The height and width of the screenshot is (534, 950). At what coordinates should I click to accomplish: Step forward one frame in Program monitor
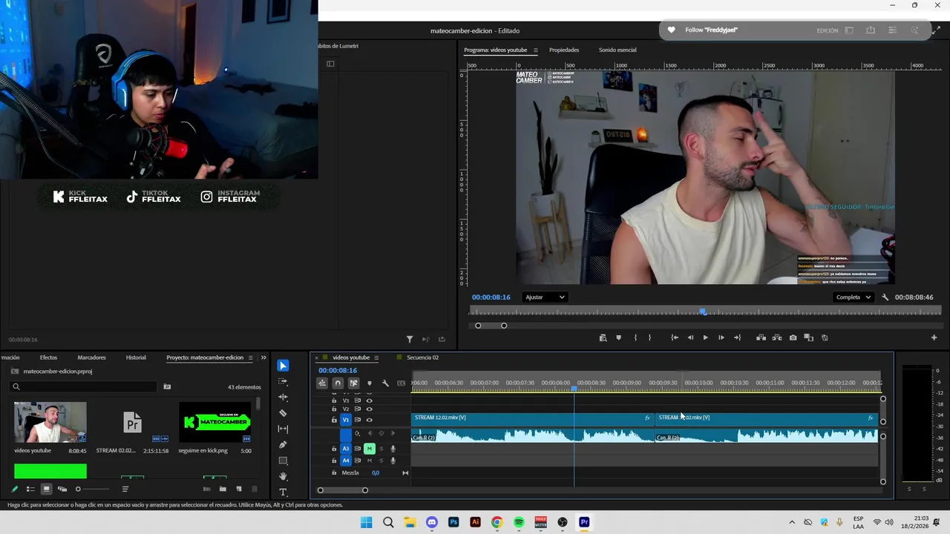coord(721,338)
